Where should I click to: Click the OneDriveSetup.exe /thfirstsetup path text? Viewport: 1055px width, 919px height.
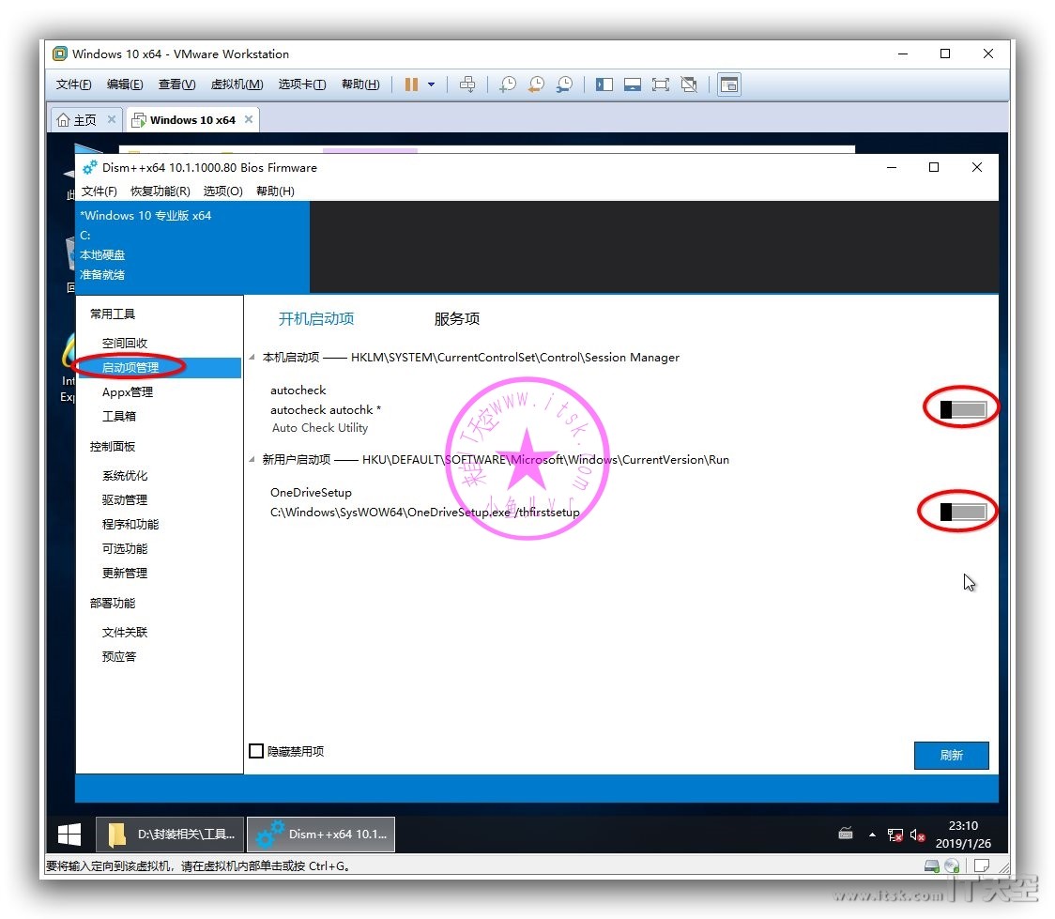[x=425, y=513]
